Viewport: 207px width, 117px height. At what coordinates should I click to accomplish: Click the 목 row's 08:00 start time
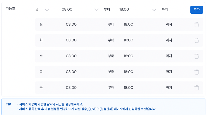71,72
